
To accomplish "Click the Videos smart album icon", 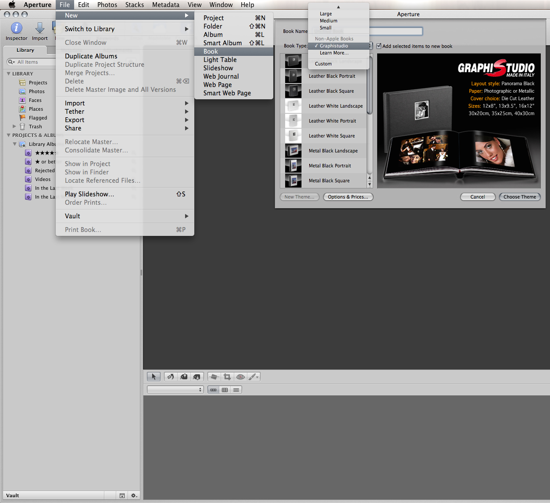I will pos(28,179).
